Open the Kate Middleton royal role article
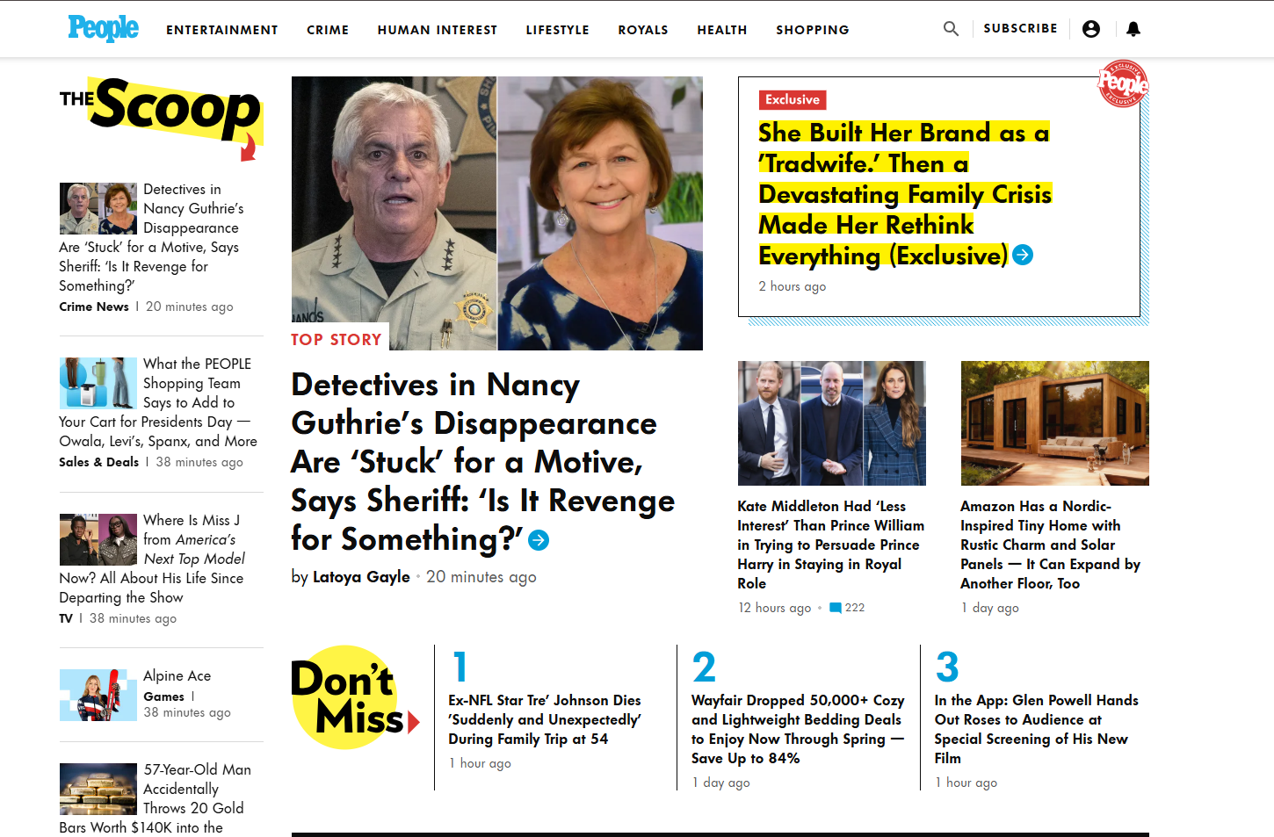 [830, 545]
